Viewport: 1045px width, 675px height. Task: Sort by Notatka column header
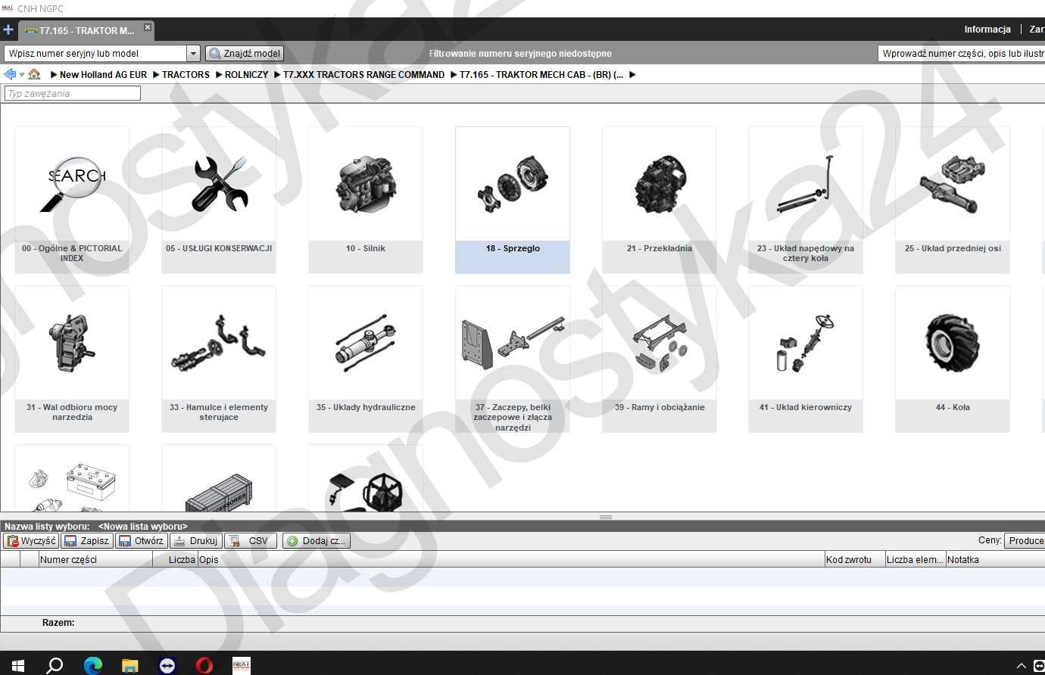pos(995,560)
